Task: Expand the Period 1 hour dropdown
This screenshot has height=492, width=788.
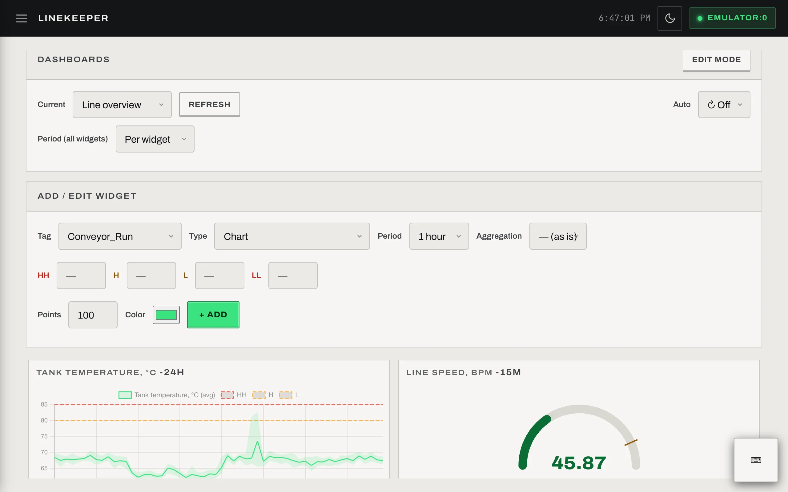Action: click(x=439, y=236)
